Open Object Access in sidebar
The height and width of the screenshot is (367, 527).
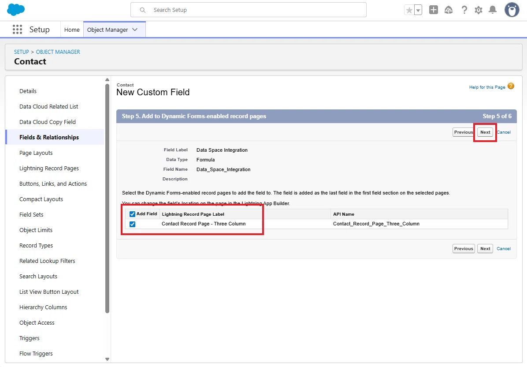point(37,323)
